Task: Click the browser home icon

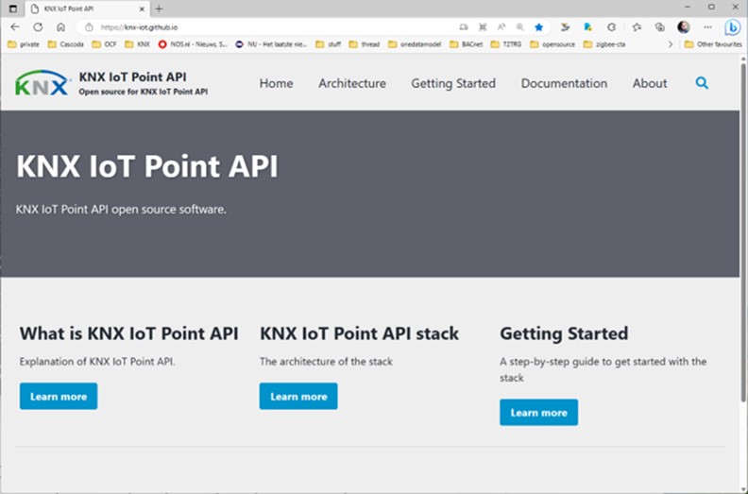Action: (60, 27)
